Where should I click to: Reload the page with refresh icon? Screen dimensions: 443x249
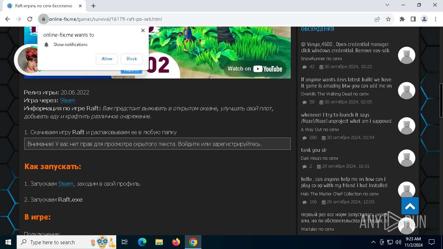pyautogui.click(x=30, y=19)
